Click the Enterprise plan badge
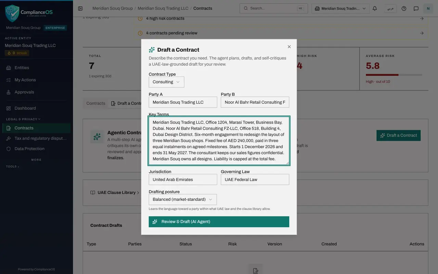The width and height of the screenshot is (438, 274). (55, 28)
